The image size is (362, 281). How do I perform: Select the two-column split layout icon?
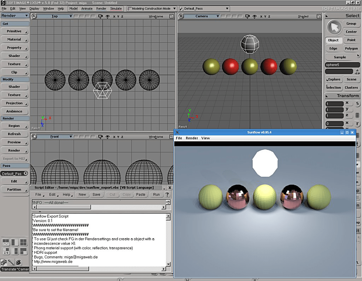(x=14, y=242)
